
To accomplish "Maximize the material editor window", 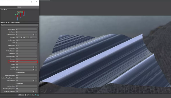I will [32, 2].
